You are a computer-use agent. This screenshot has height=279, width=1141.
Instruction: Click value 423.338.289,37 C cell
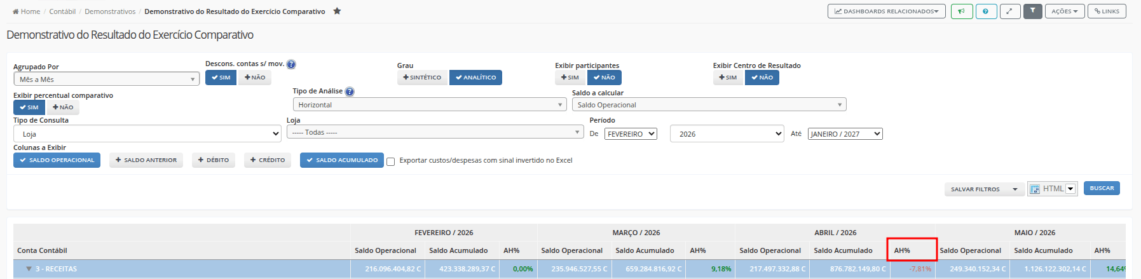pos(467,269)
